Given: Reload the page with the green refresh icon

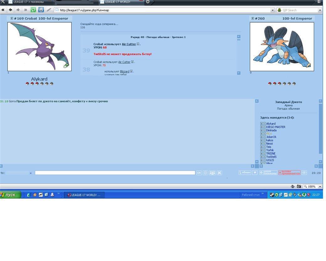Looking at the screenshot, I should pos(33,10).
